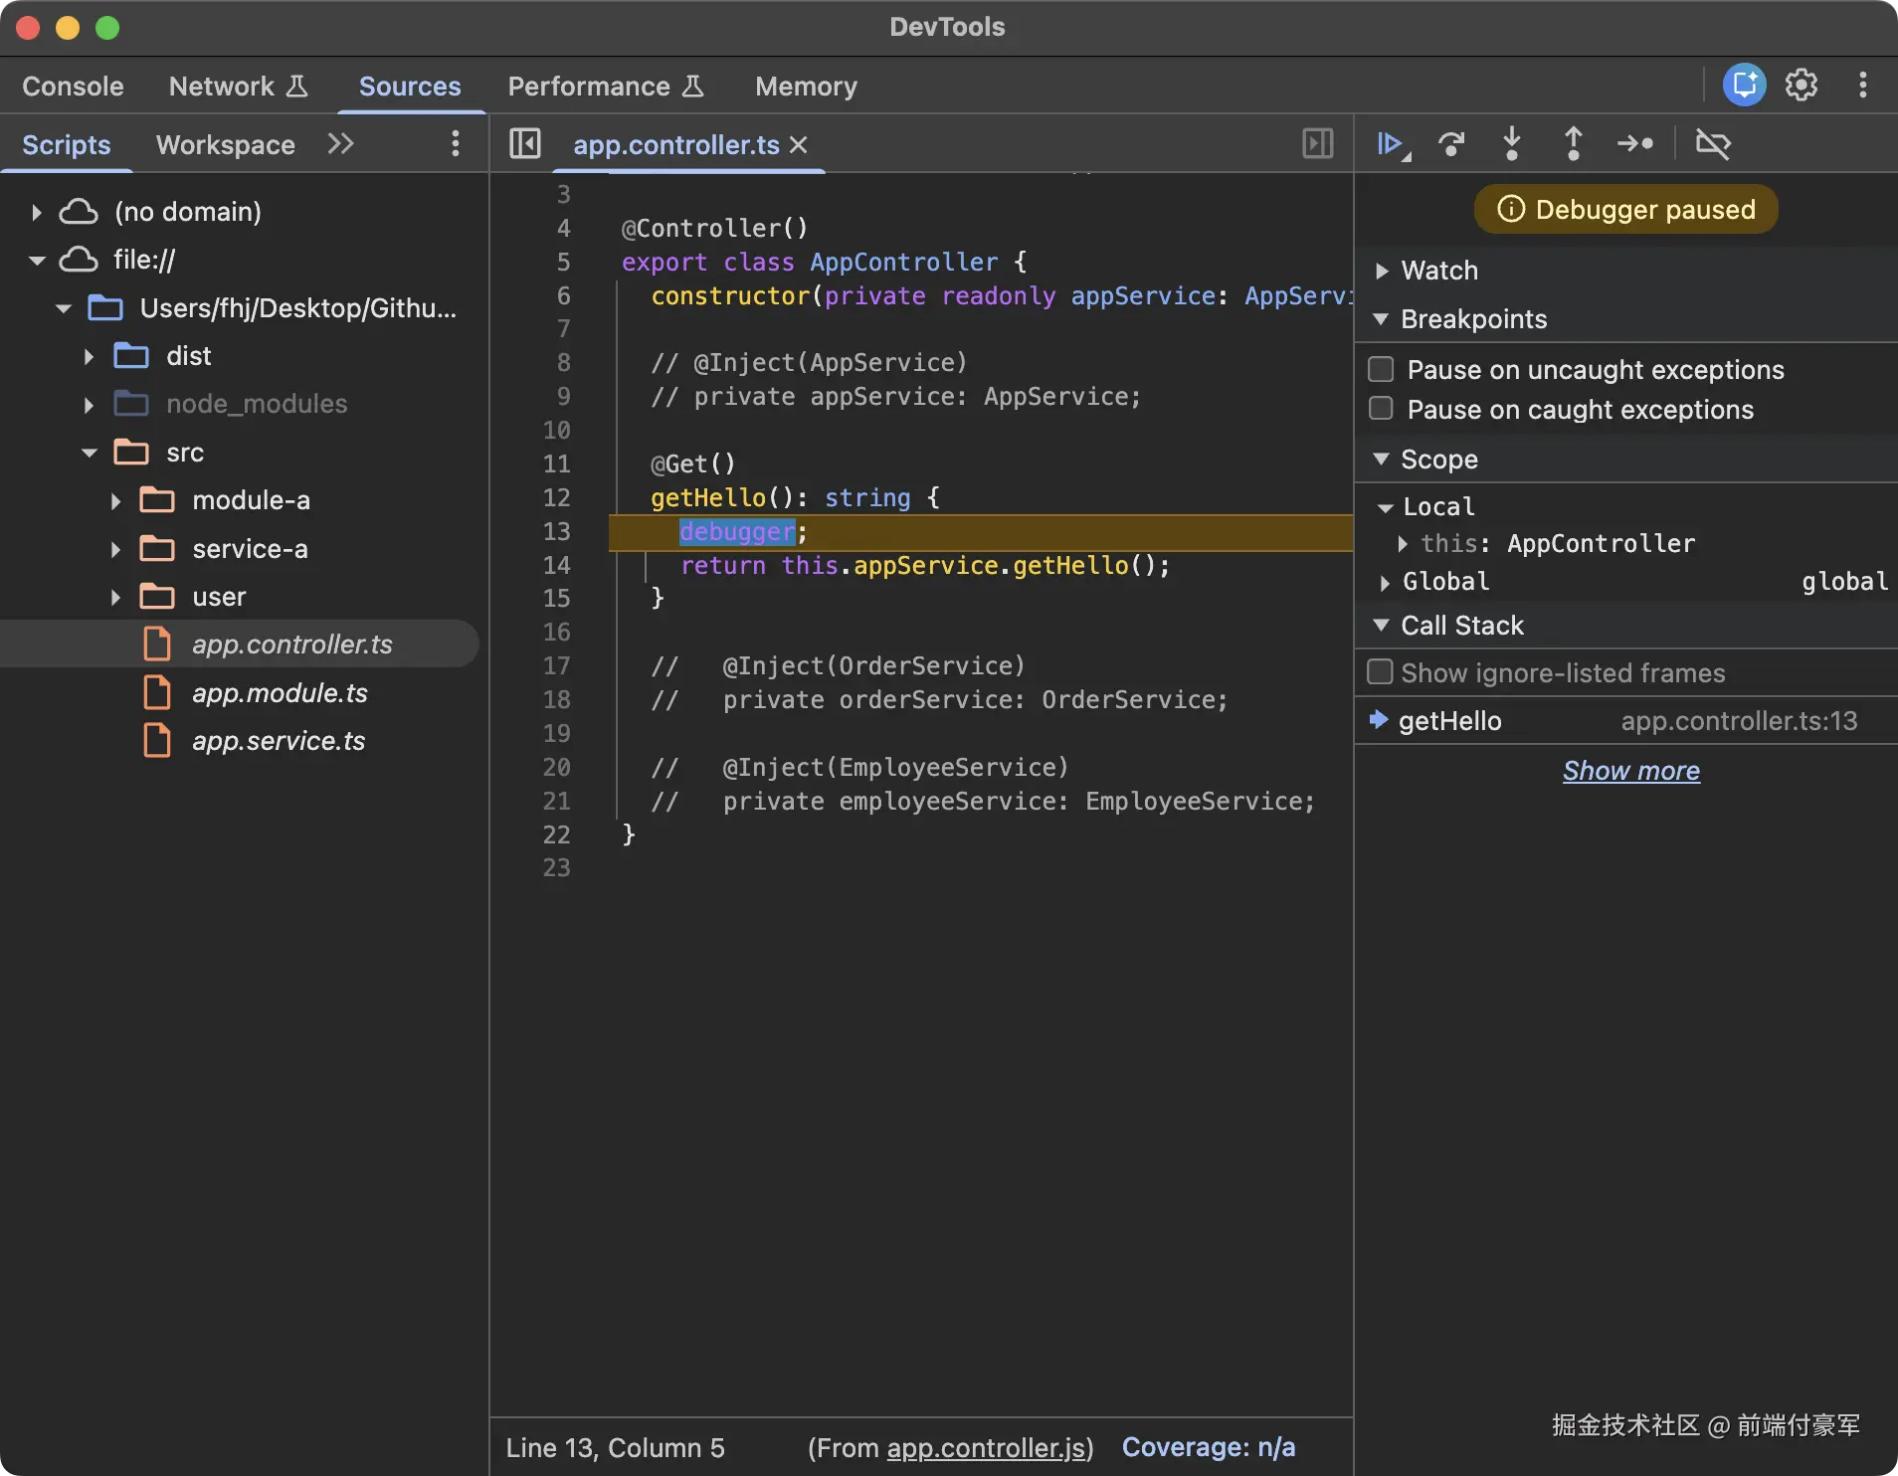Open the app.controller.js source link

point(985,1447)
